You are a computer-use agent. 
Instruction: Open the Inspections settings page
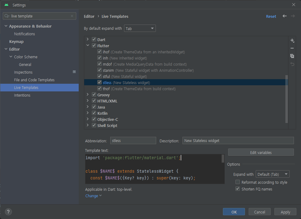pyautogui.click(x=23, y=72)
